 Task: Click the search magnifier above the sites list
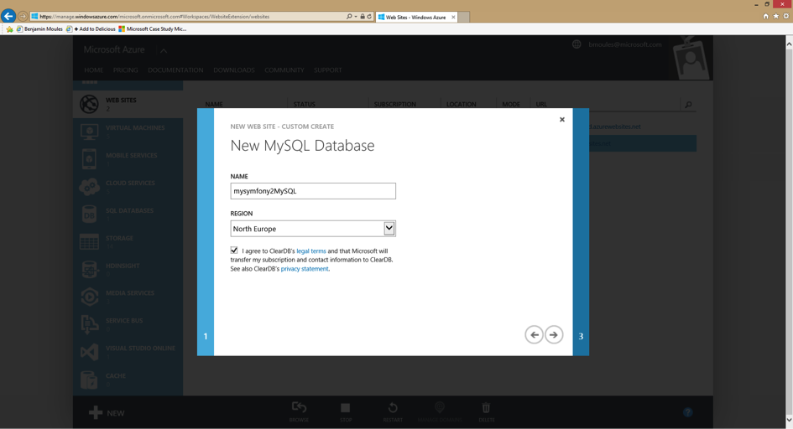[x=688, y=105]
